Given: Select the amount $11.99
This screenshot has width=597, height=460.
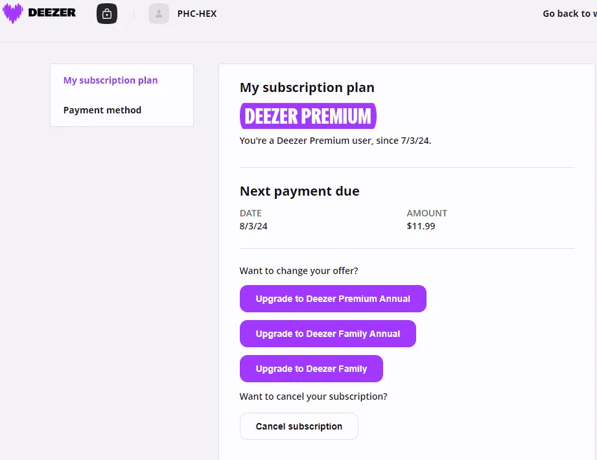Looking at the screenshot, I should (421, 226).
